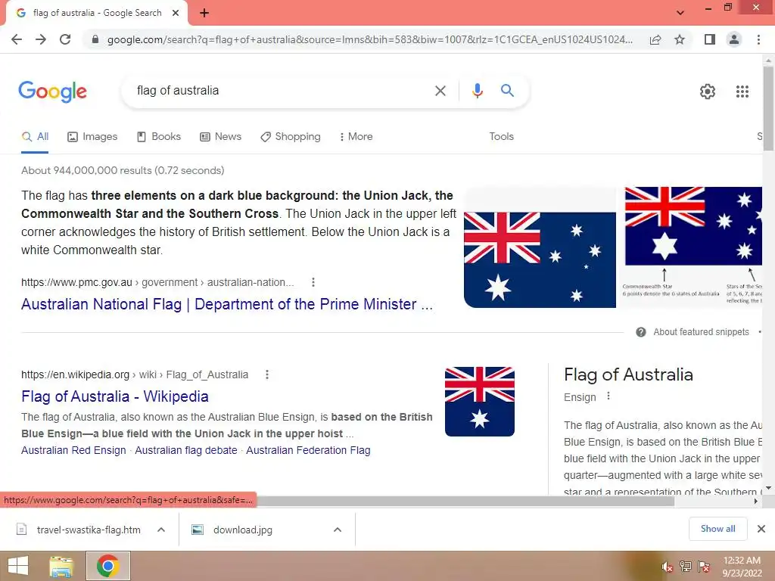Switch to the News tab
775x581 pixels.
point(220,137)
